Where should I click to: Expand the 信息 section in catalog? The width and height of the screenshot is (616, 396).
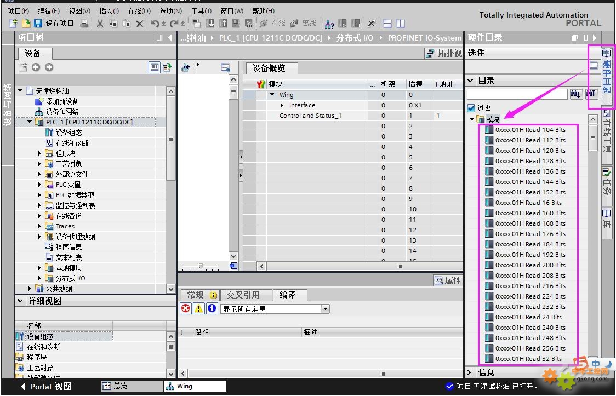[x=470, y=372]
